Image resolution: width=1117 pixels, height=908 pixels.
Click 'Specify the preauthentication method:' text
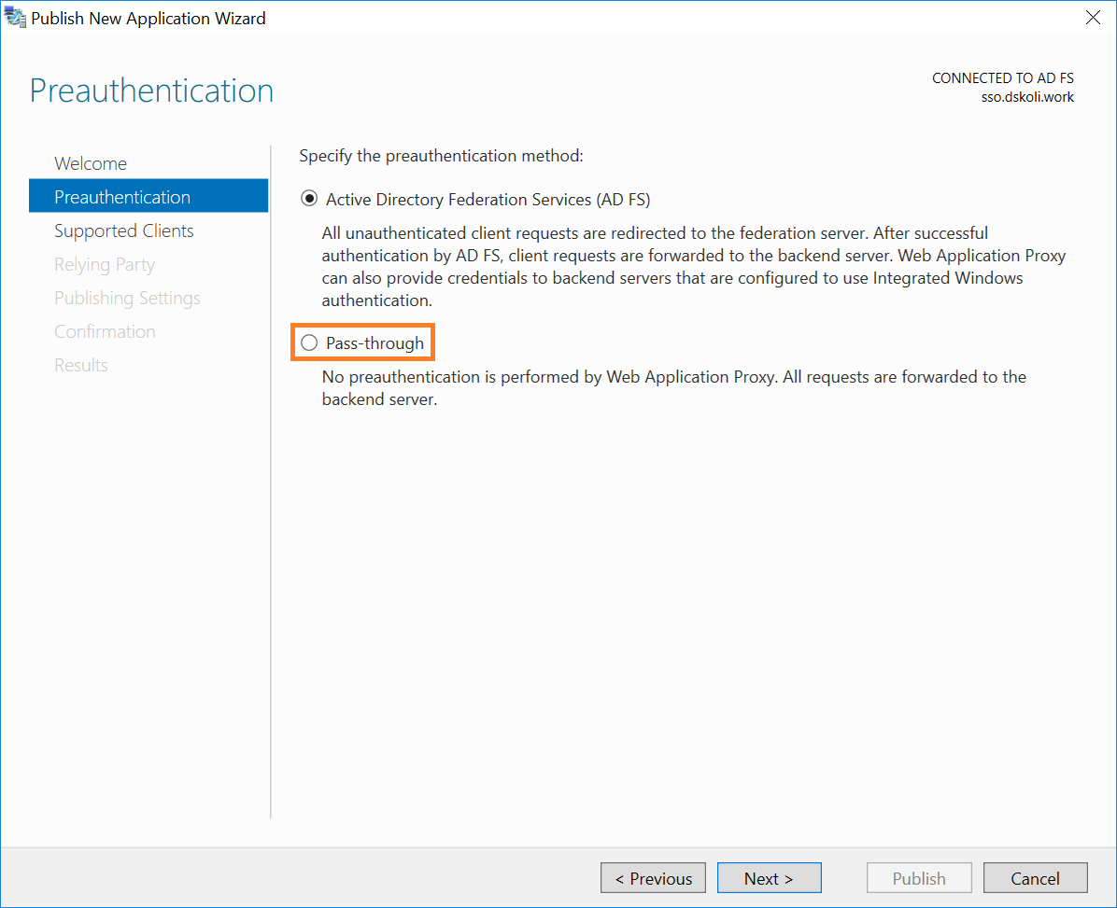tap(441, 156)
